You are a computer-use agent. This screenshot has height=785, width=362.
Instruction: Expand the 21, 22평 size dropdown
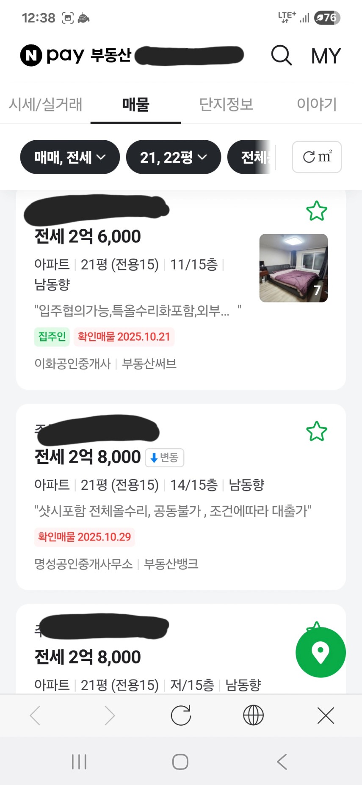[x=173, y=157]
